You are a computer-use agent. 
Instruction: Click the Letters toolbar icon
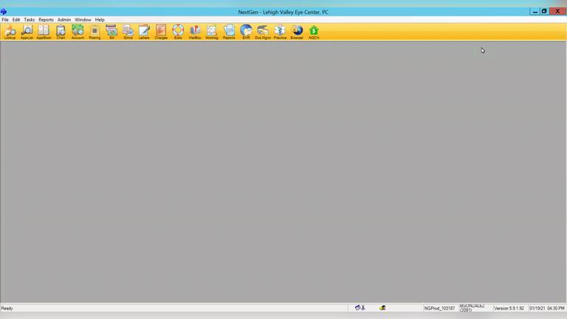coord(144,31)
